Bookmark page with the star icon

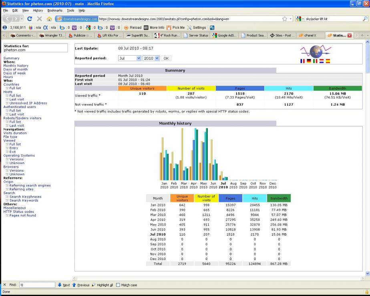tap(284, 19)
